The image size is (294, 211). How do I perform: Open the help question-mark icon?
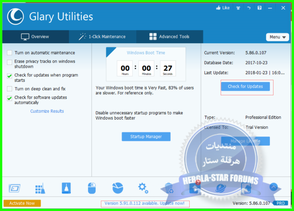(260, 8)
